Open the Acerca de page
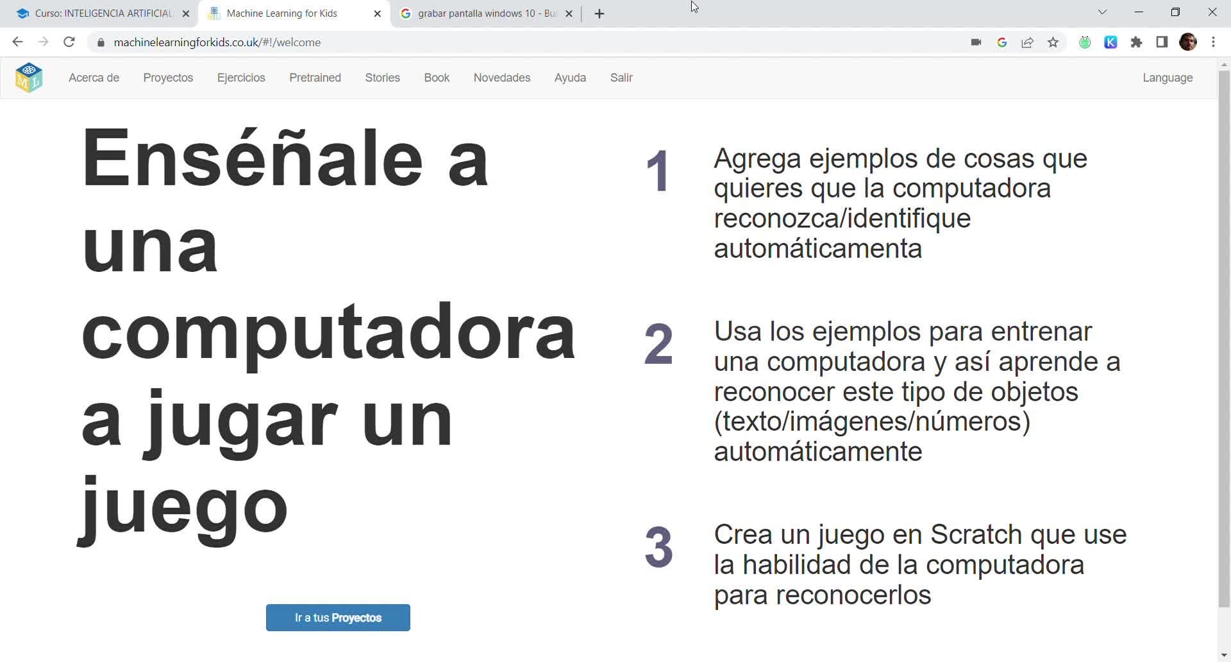 coord(94,78)
